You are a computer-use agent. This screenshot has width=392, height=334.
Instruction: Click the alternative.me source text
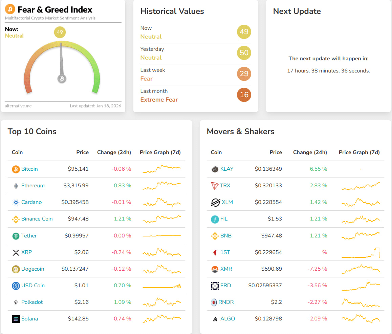(x=18, y=106)
